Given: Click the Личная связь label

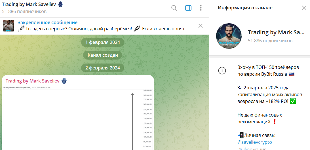Looking at the screenshot, I should coord(260,136).
